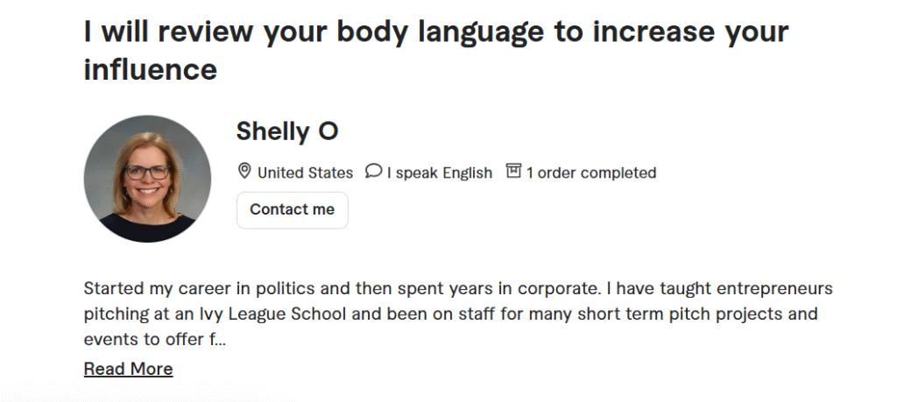Click the I speak English label
Screen dimensions: 897x402
tap(440, 173)
